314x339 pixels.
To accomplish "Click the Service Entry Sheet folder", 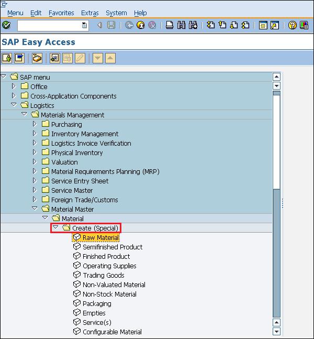I will click(80, 181).
